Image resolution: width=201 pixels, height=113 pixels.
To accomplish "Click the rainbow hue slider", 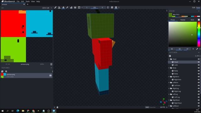I will (199, 34).
